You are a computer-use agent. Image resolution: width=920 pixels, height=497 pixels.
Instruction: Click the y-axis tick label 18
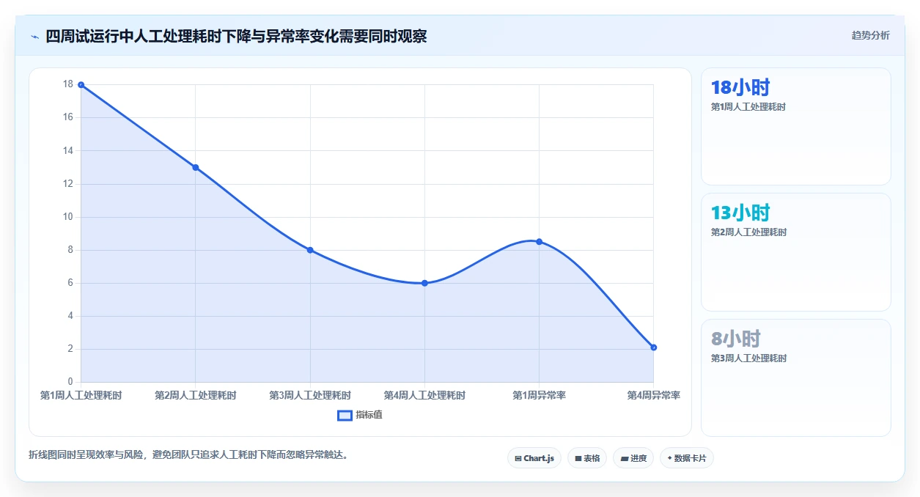click(x=68, y=84)
